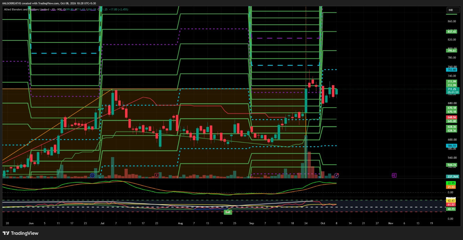The height and width of the screenshot is (240, 463).
Task: Click 'Jun' on the time axis
Action: coord(31,223)
